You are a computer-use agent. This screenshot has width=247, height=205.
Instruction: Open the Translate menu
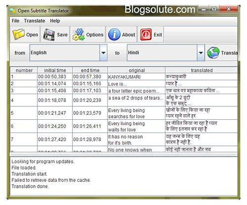(35, 21)
